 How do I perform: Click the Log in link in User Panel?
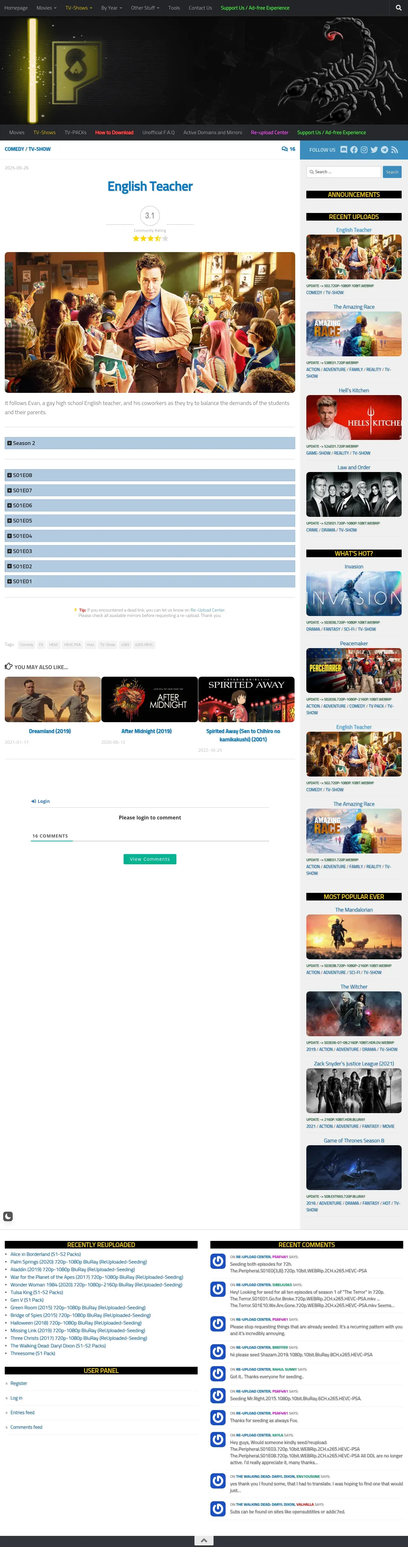pyautogui.click(x=16, y=1398)
